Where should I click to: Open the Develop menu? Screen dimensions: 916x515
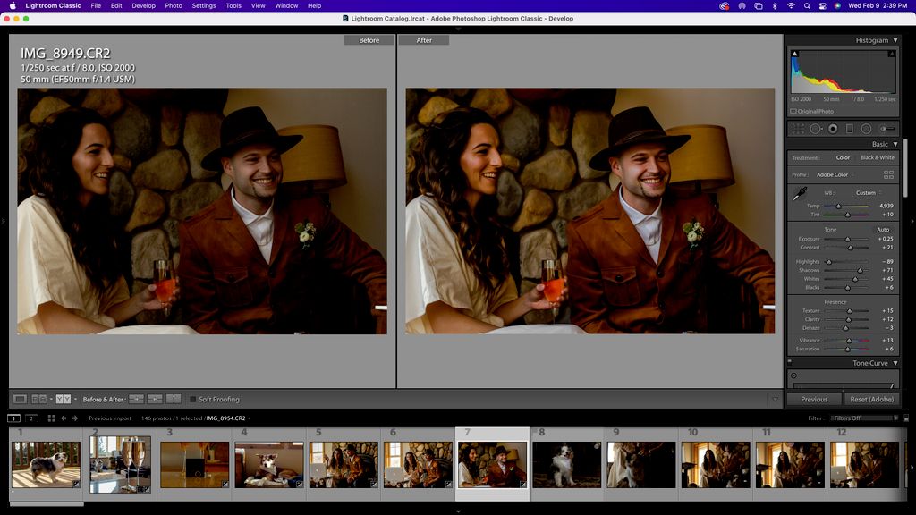(144, 6)
